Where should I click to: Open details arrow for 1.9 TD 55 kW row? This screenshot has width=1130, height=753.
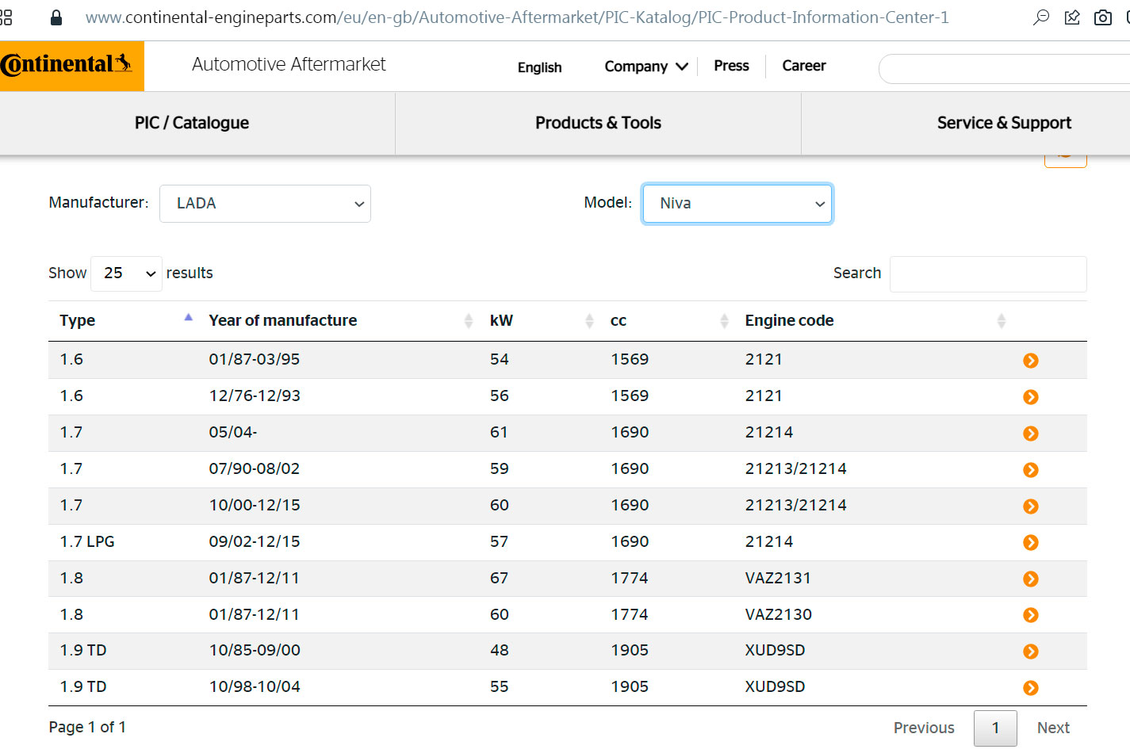[1030, 688]
